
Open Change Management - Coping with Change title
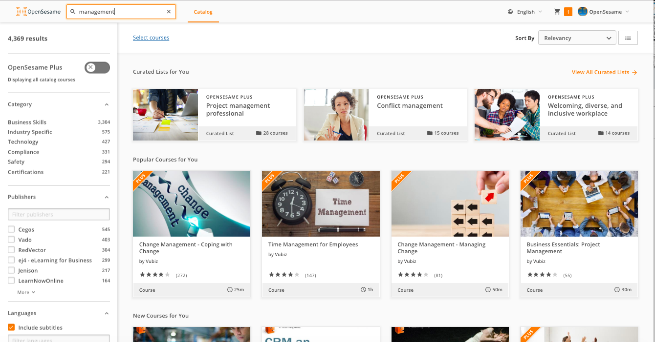click(186, 248)
